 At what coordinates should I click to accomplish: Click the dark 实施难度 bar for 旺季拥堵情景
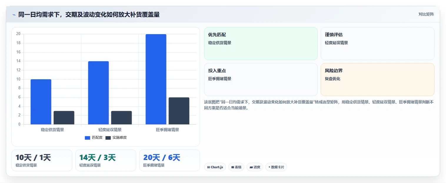pyautogui.click(x=179, y=111)
